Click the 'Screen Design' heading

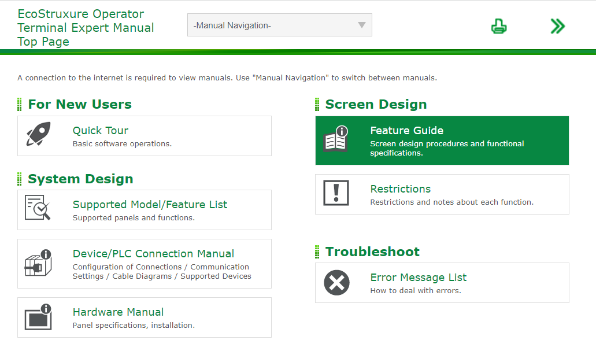(x=376, y=104)
